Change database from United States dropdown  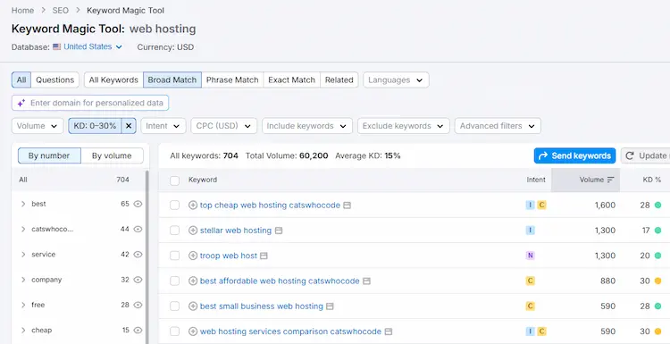point(93,47)
